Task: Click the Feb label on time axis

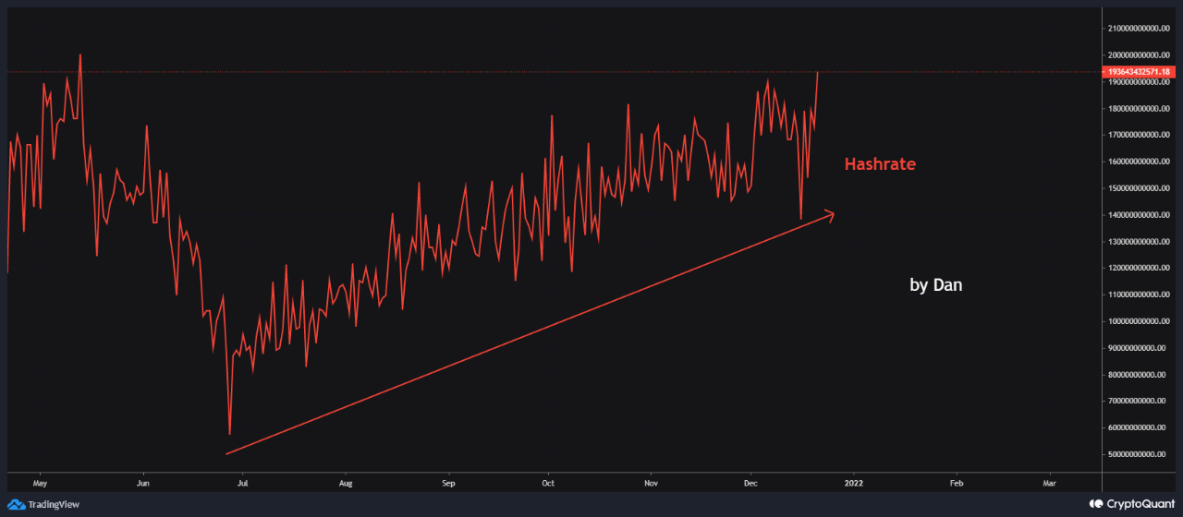Action: click(x=957, y=482)
